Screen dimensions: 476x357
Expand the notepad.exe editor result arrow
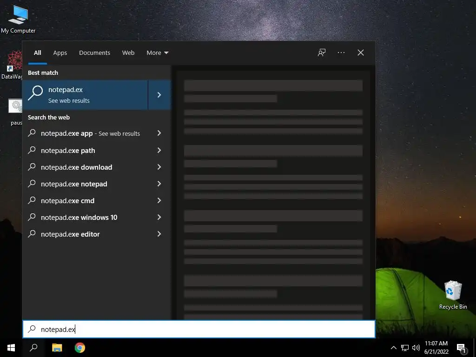159,233
